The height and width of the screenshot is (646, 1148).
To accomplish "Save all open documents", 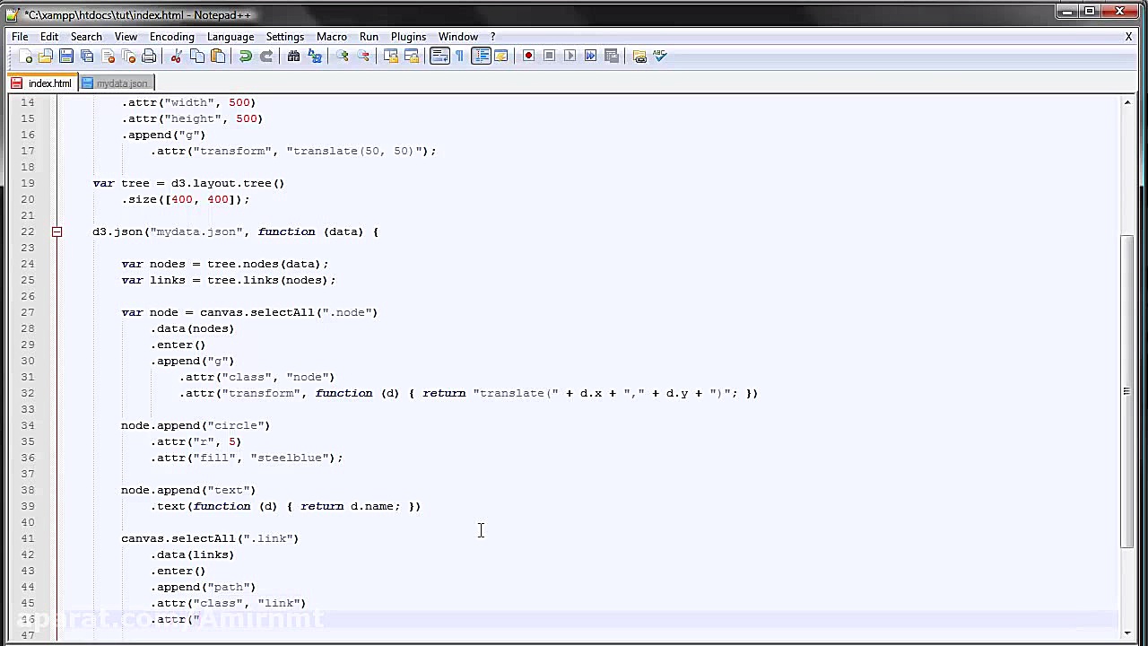I will tap(86, 56).
